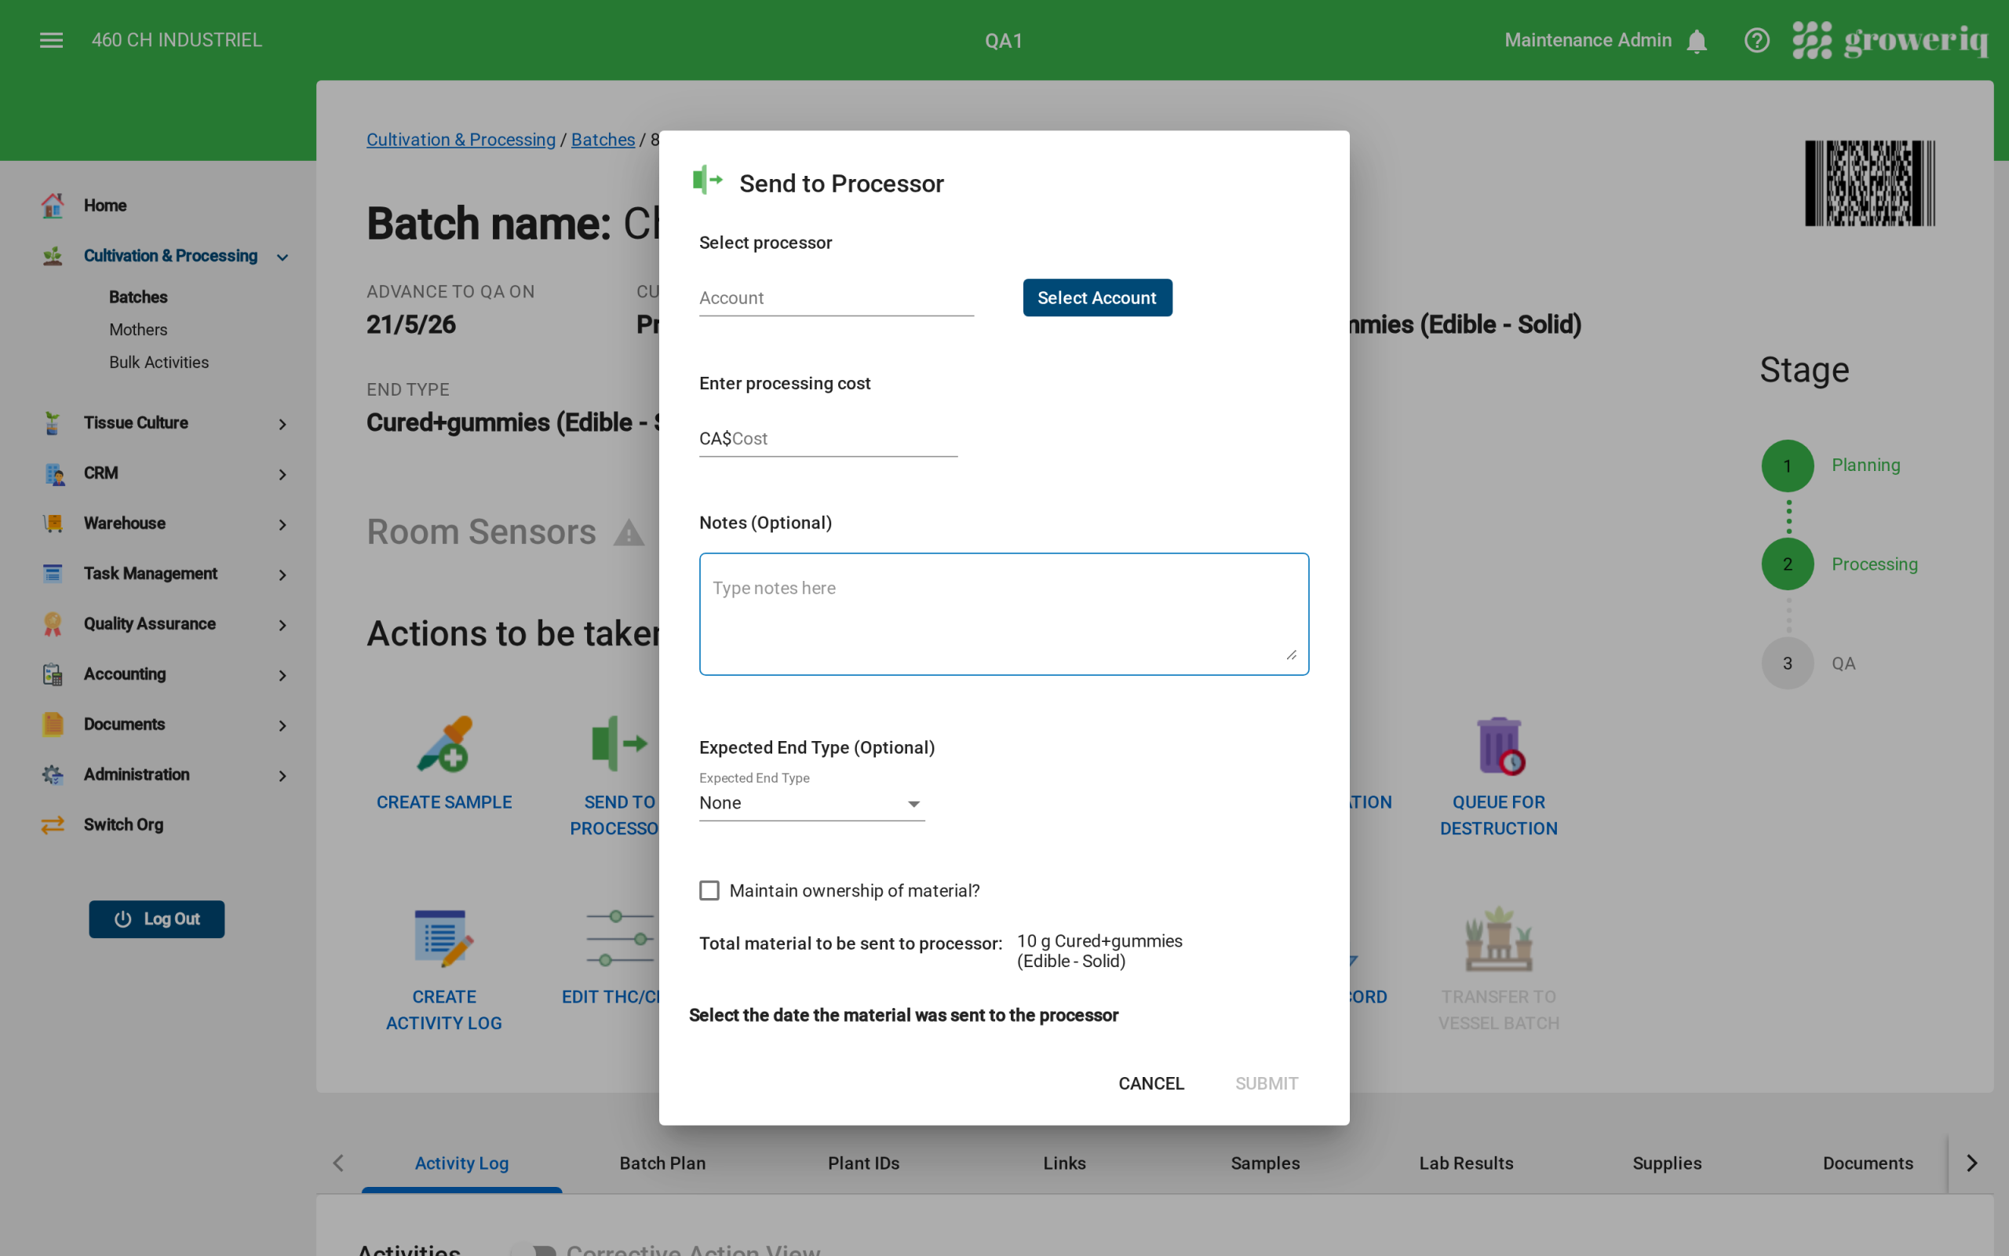Expand the Quality Assurance chevron
Image resolution: width=2009 pixels, height=1256 pixels.
(x=283, y=626)
